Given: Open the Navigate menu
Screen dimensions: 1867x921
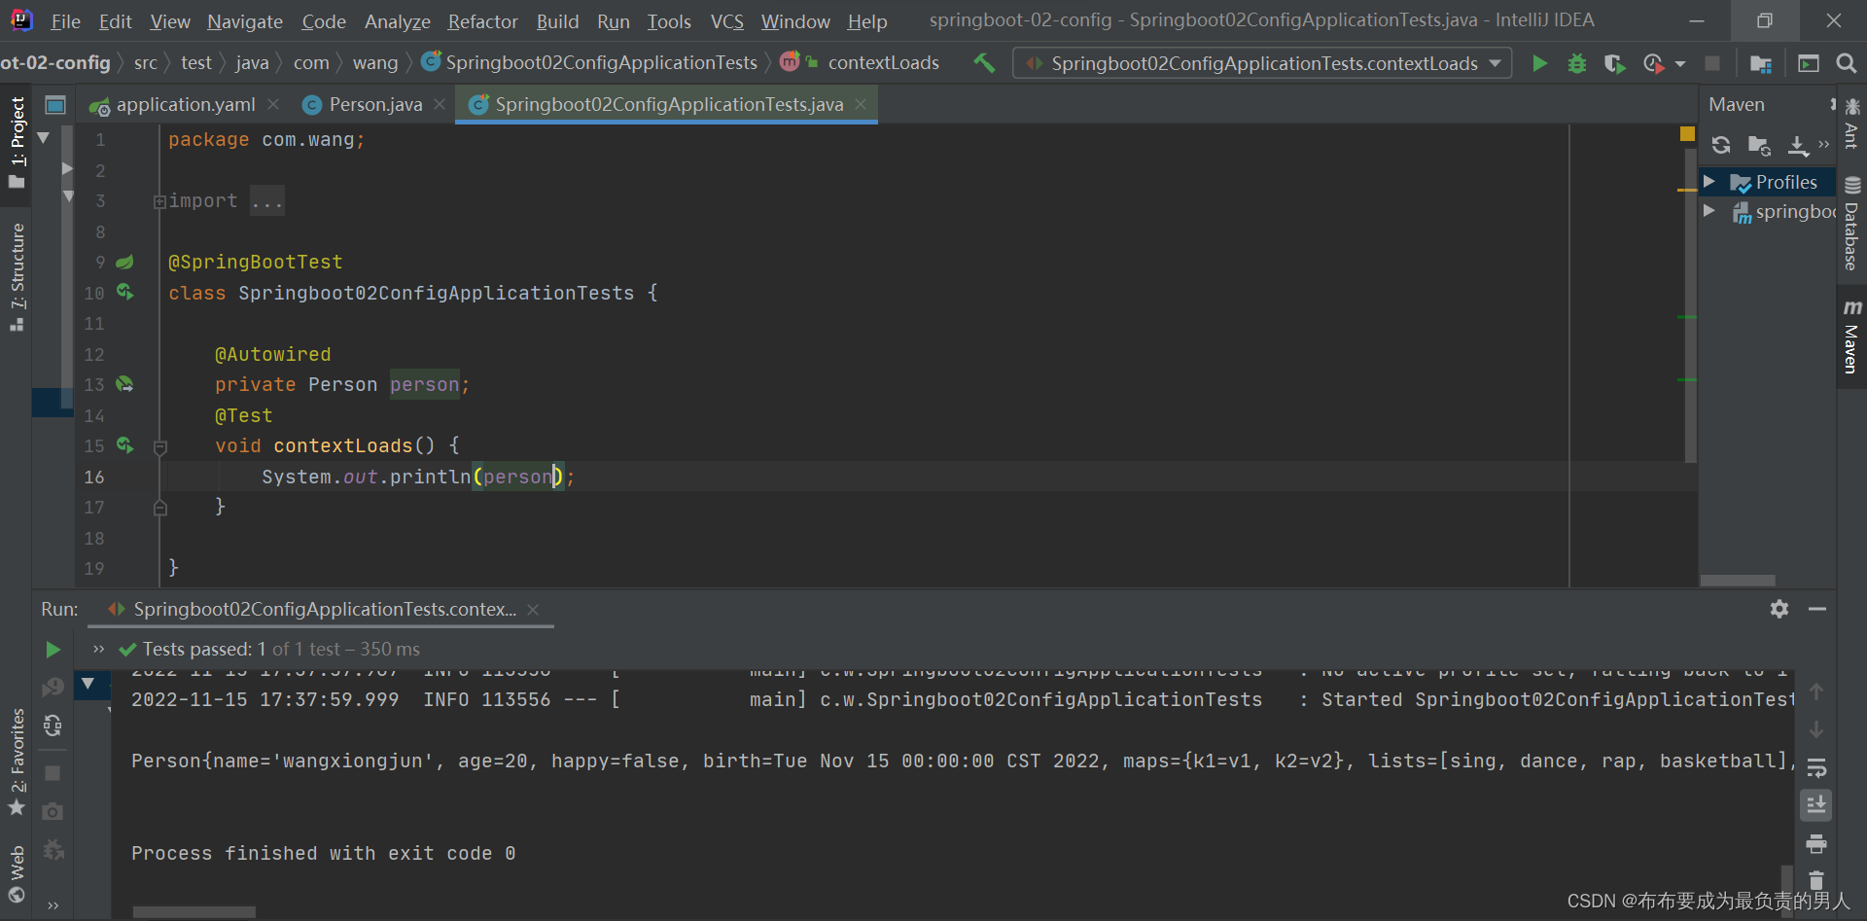Looking at the screenshot, I should pyautogui.click(x=245, y=20).
